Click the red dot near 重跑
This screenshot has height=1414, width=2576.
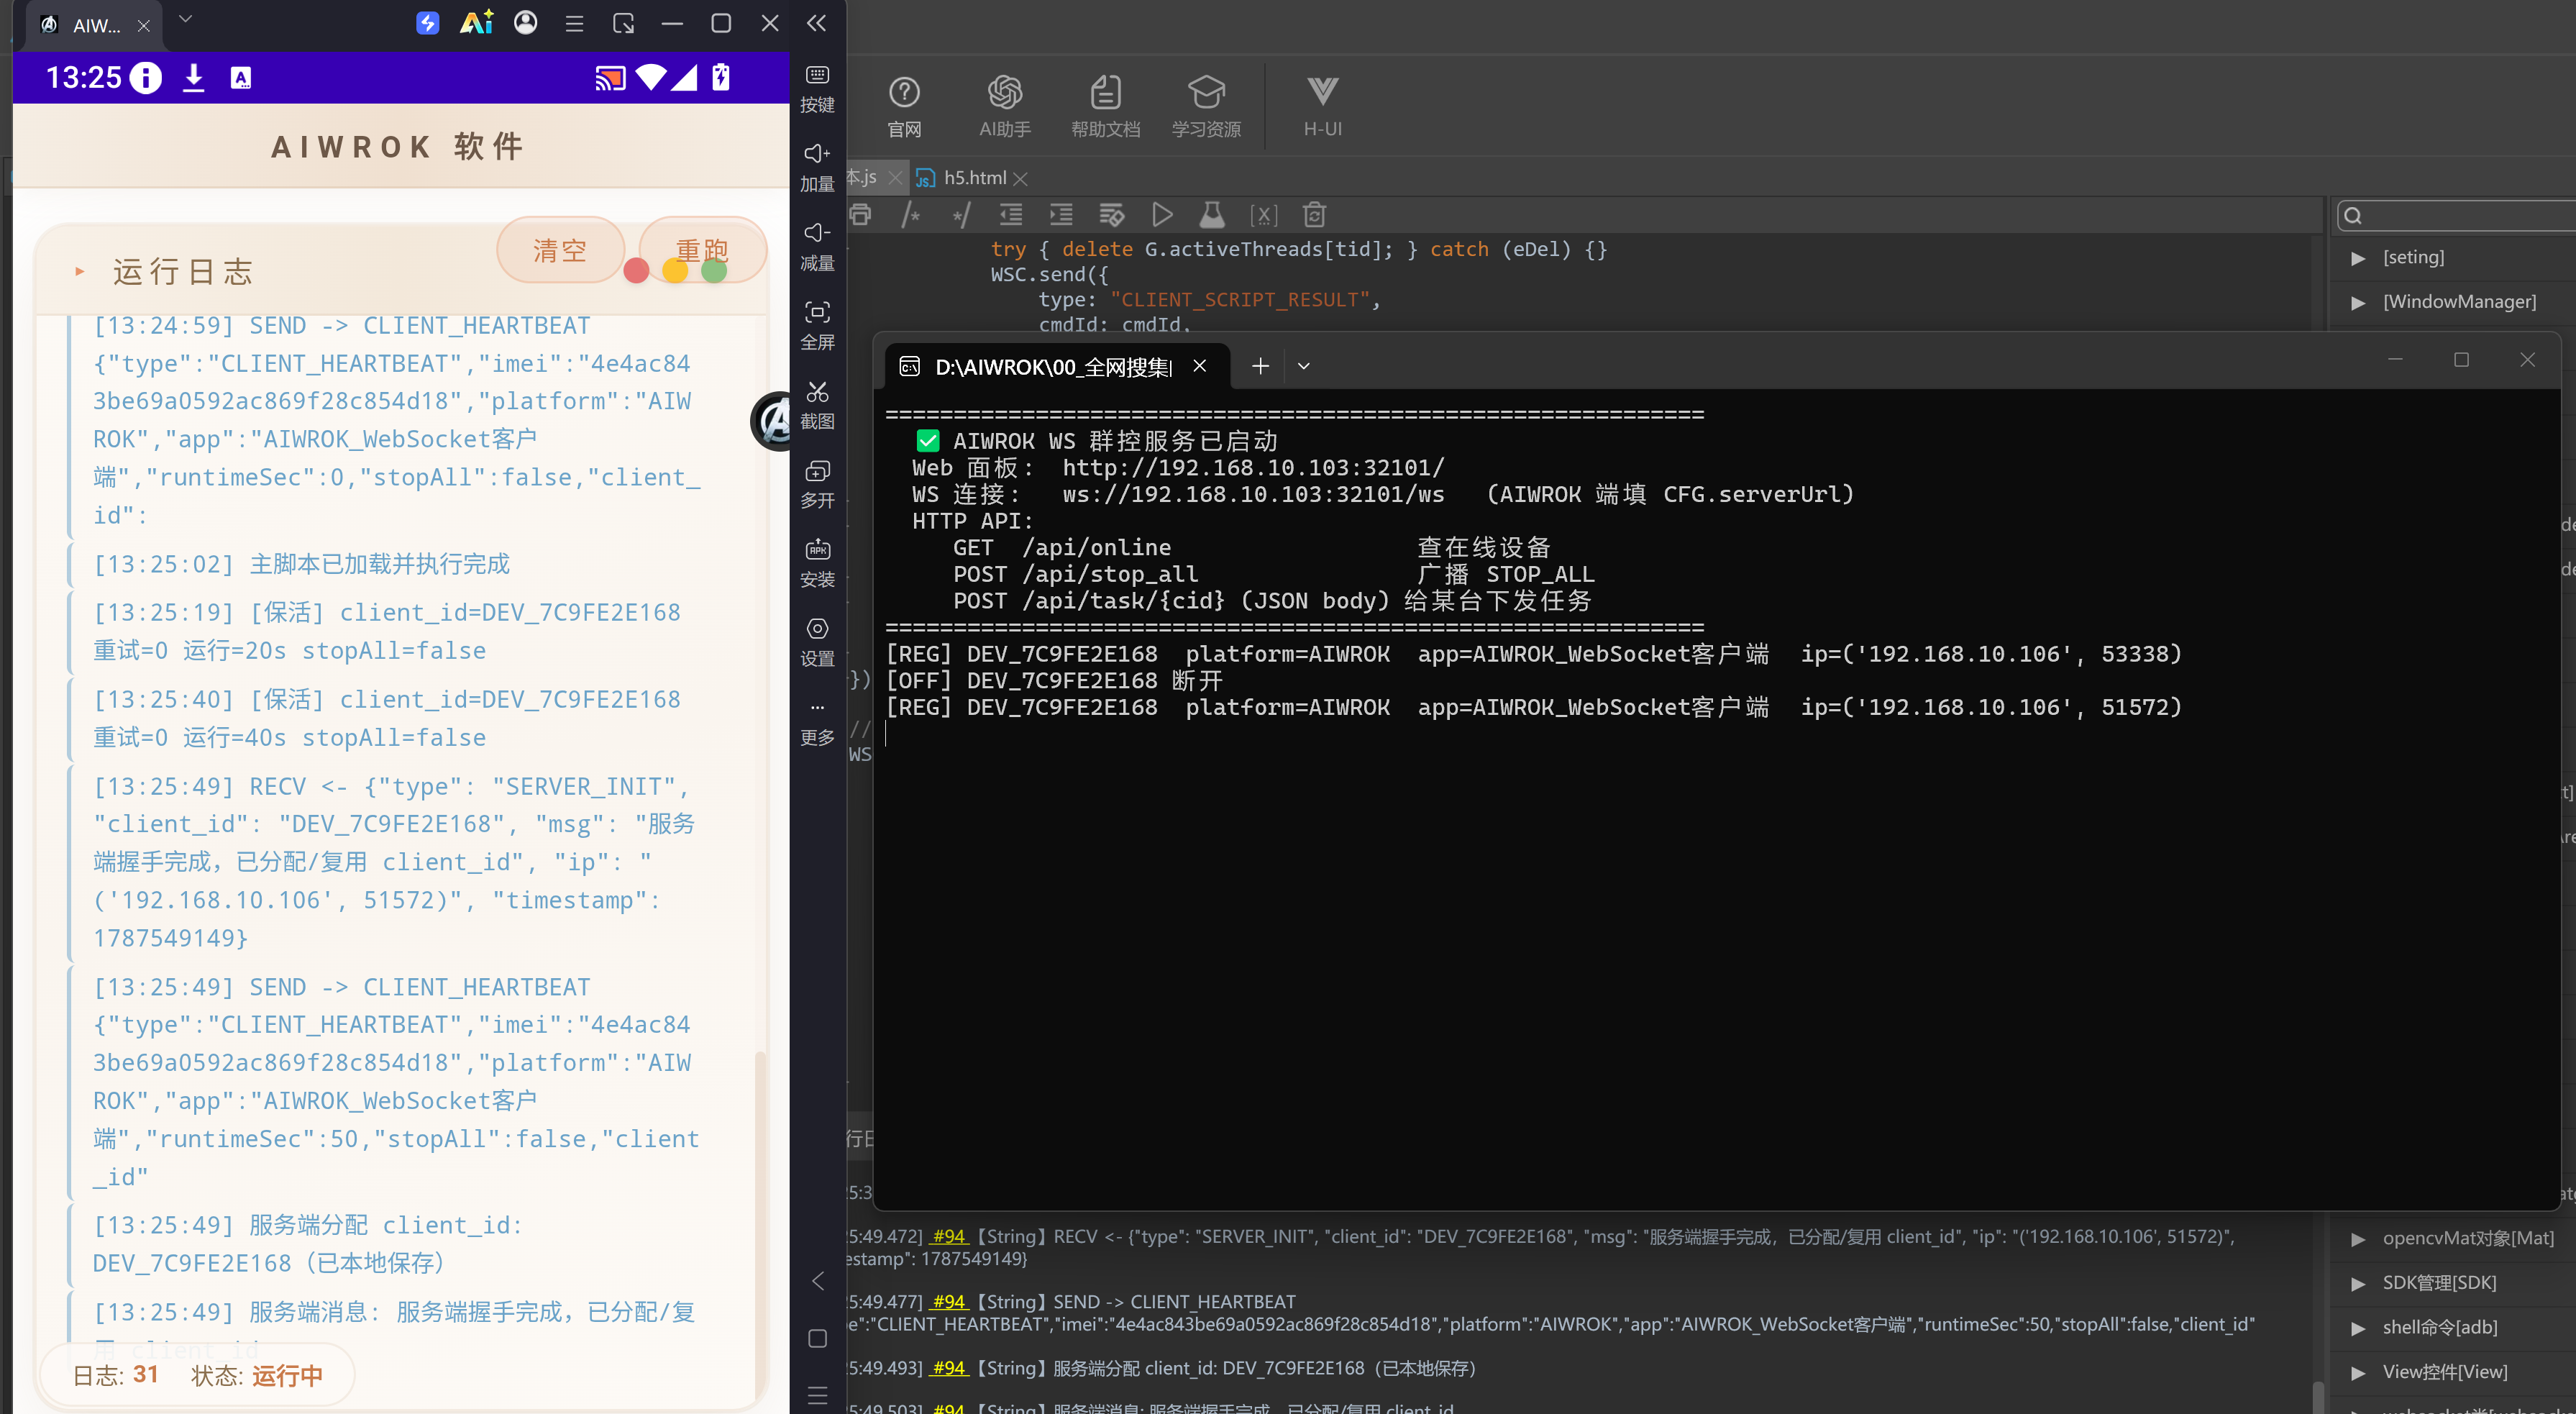pos(636,270)
